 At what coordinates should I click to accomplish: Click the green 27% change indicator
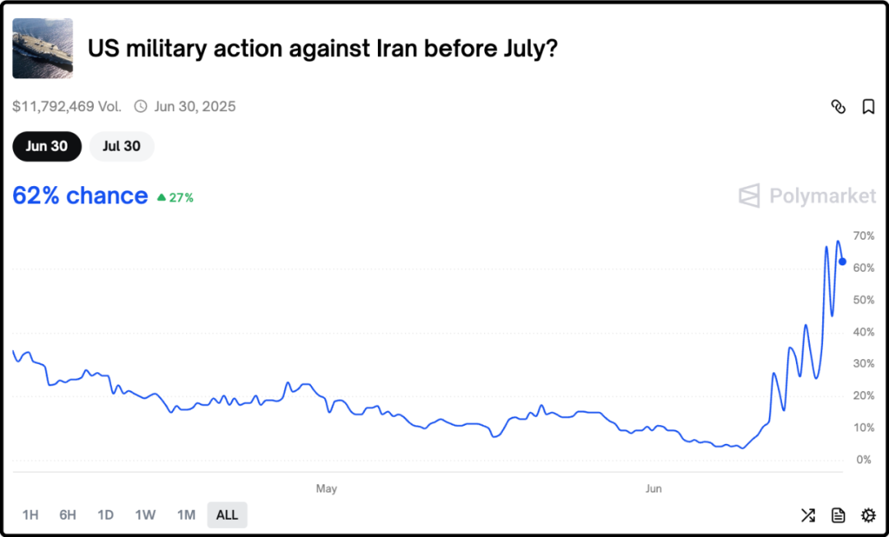pos(175,198)
